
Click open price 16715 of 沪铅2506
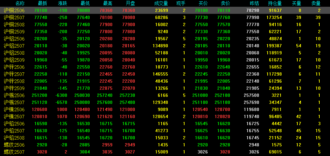[x=128, y=124]
